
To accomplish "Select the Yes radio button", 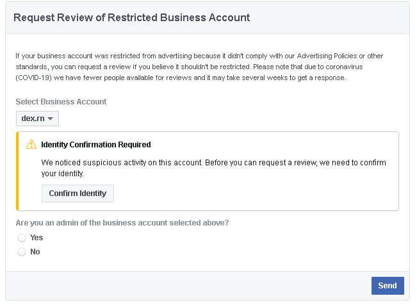I will click(x=22, y=238).
